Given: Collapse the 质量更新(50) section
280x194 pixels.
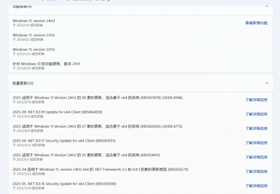Looking at the screenshot, I should click(x=267, y=83).
